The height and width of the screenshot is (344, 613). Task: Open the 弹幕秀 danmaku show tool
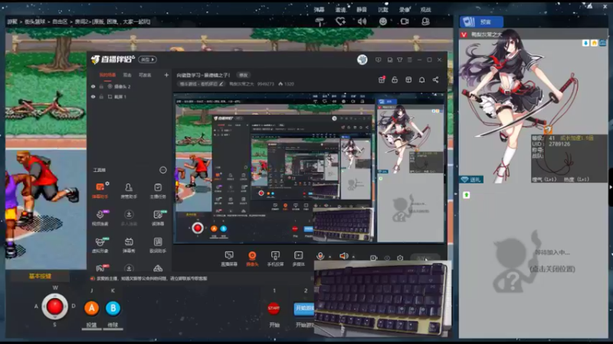point(129,245)
